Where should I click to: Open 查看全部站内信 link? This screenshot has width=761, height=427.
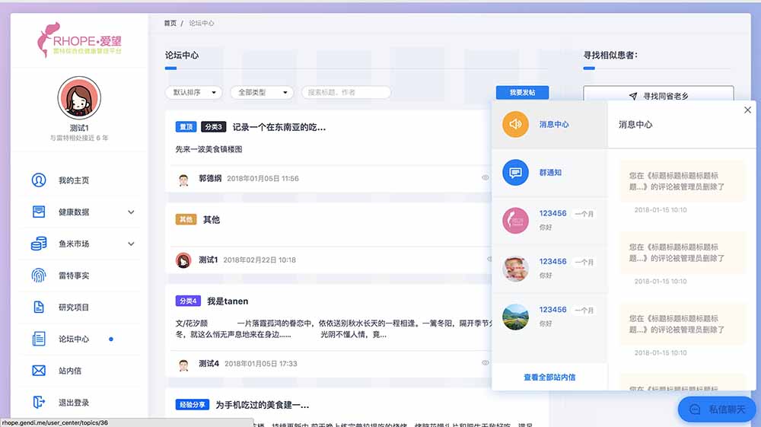[549, 378]
